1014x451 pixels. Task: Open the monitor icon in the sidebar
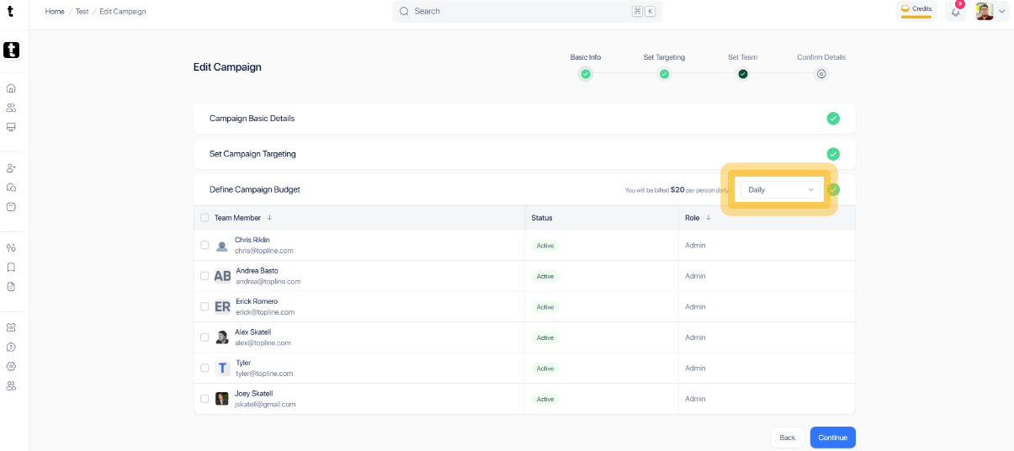(11, 127)
